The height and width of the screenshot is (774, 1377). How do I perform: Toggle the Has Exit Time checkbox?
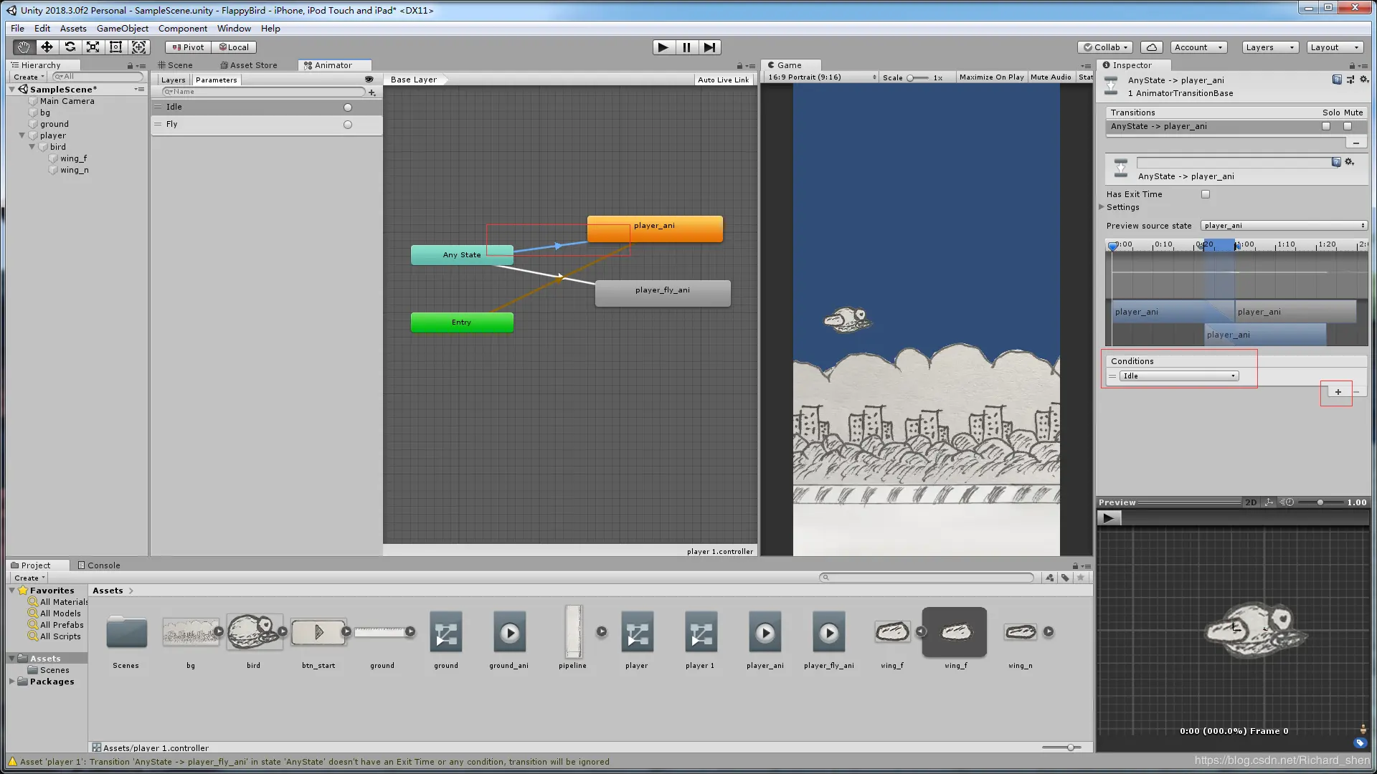(1206, 194)
